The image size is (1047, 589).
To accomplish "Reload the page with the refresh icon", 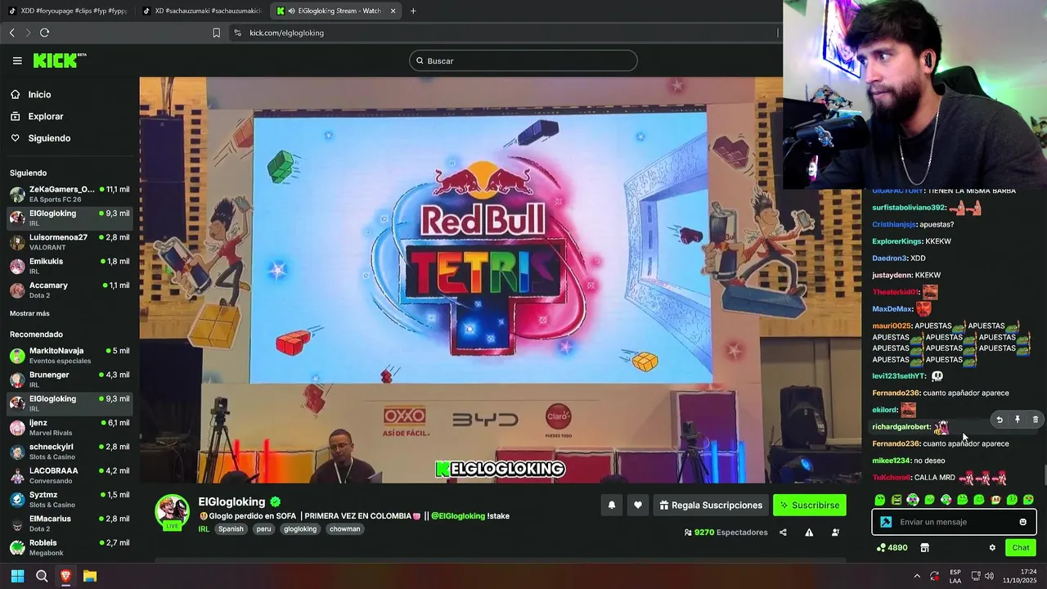I will click(44, 33).
